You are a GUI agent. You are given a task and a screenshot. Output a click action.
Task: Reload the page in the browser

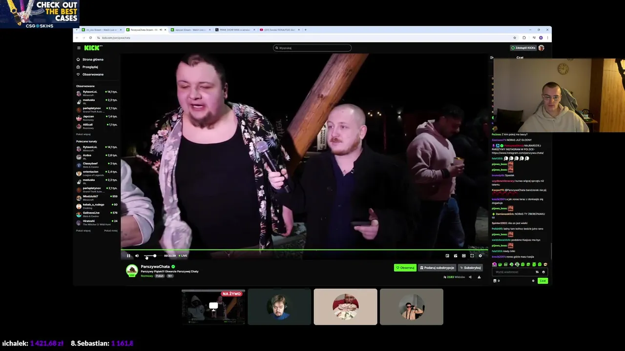tap(90, 38)
